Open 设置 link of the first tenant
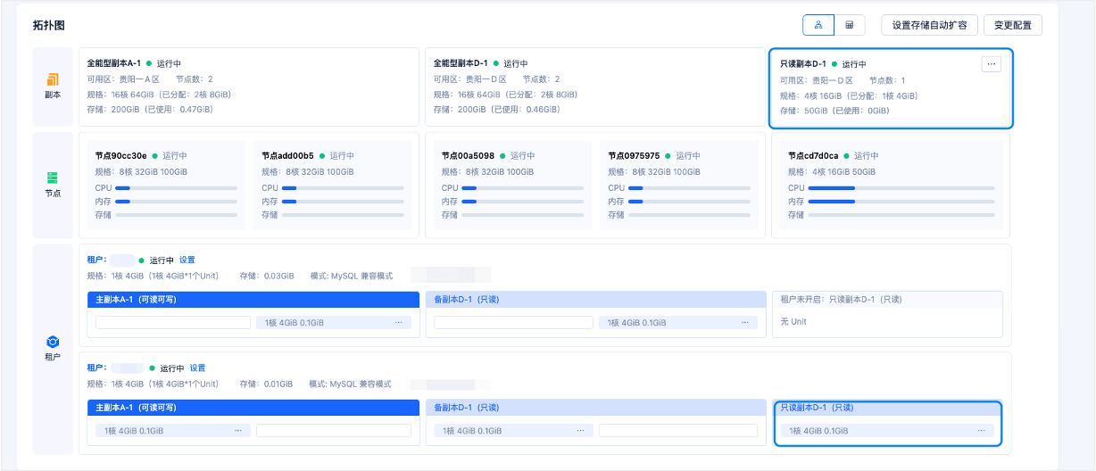Image resolution: width=1096 pixels, height=471 pixels. pos(187,260)
